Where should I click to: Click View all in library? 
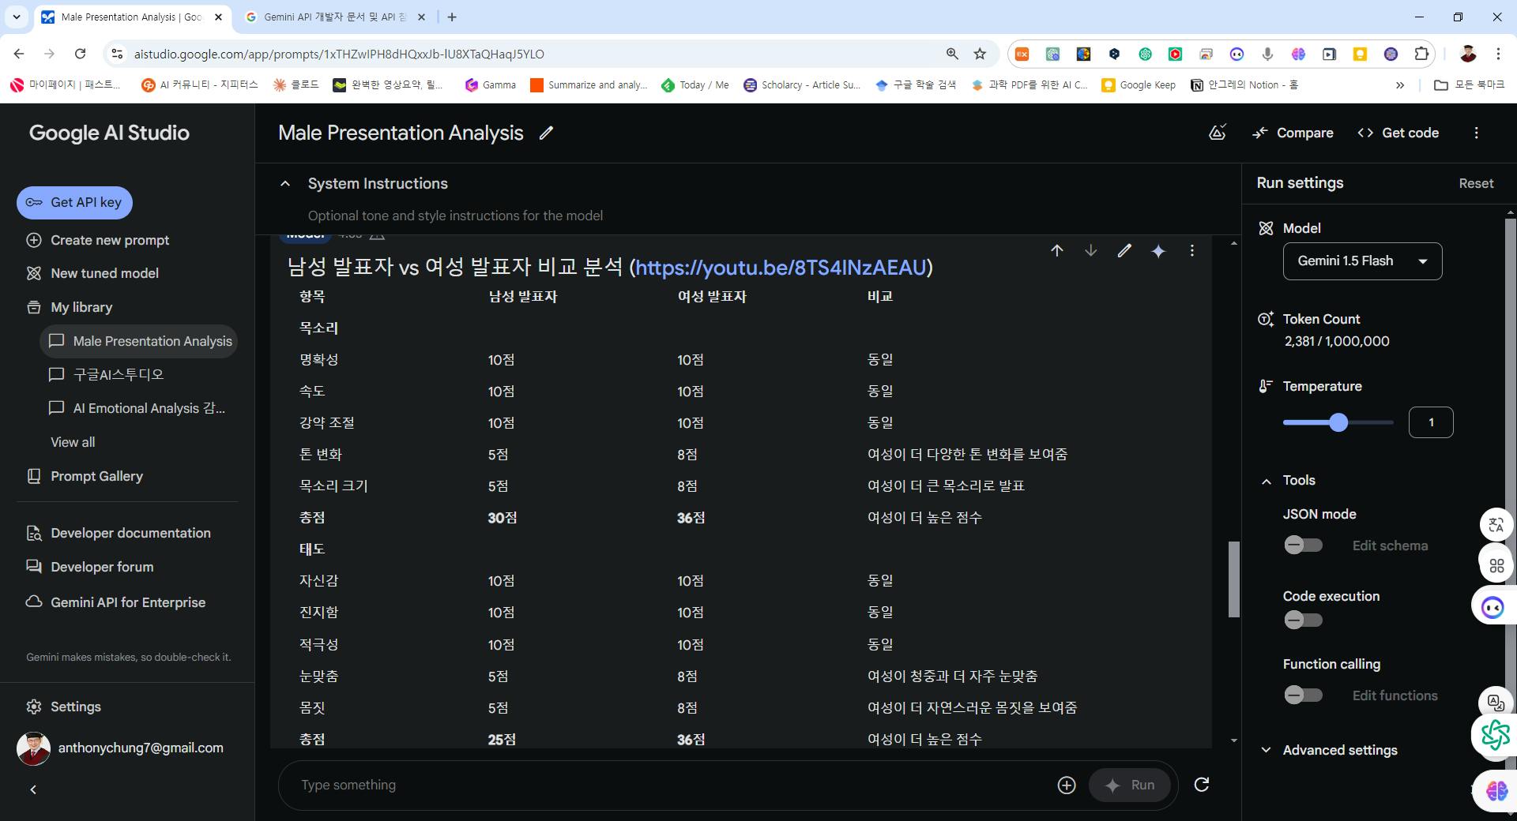tap(73, 442)
